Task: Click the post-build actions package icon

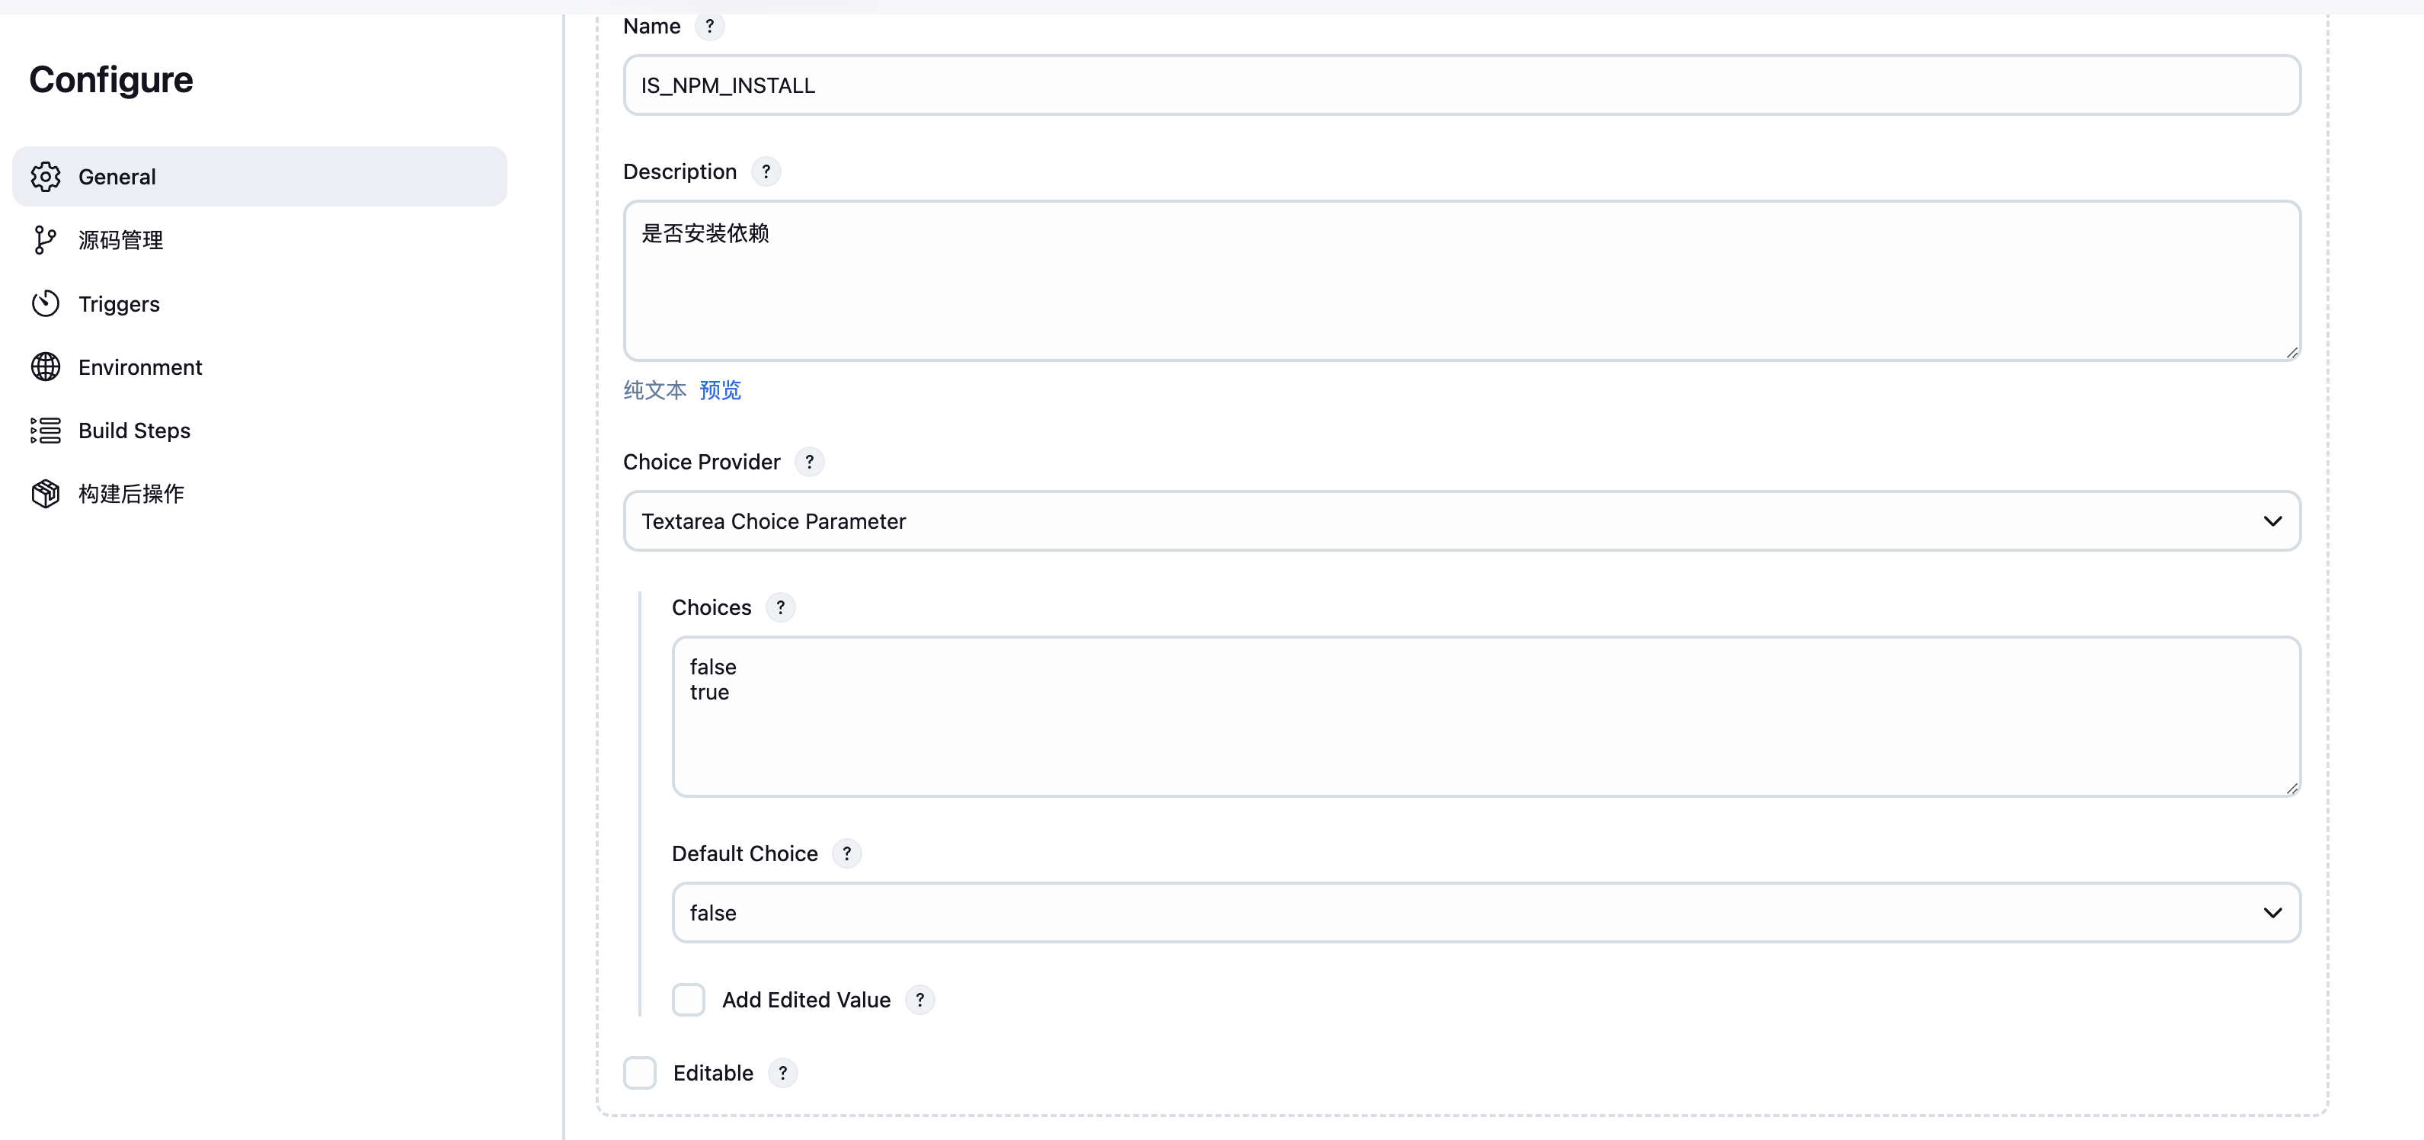Action: (45, 493)
